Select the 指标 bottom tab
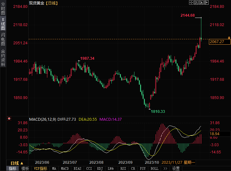231x171 pixels. pyautogui.click(x=13, y=168)
